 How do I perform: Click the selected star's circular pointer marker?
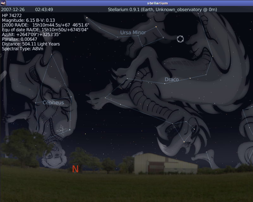tap(180, 39)
